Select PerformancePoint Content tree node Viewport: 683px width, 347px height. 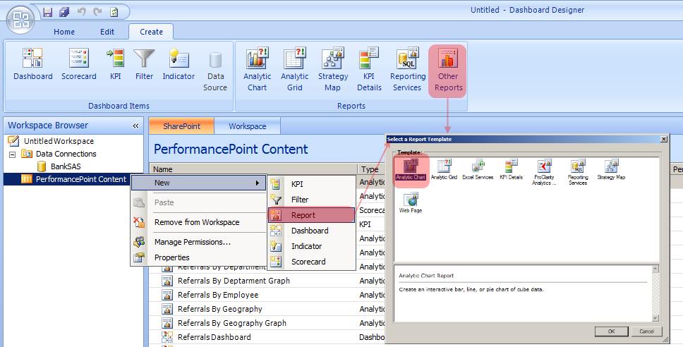(81, 179)
